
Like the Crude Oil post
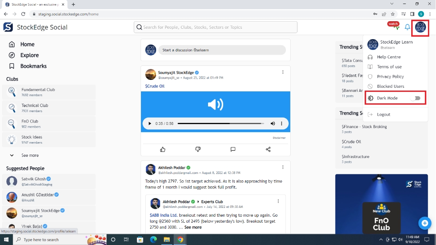point(163,149)
